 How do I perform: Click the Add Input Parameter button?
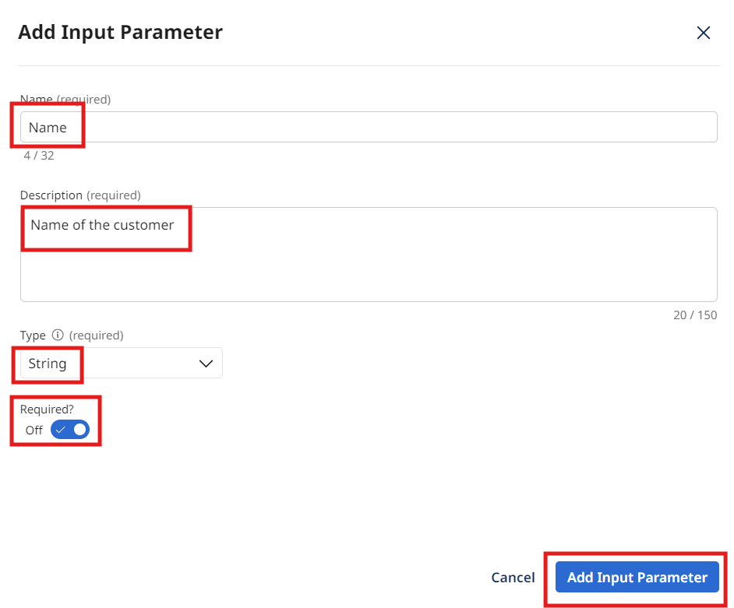click(637, 577)
